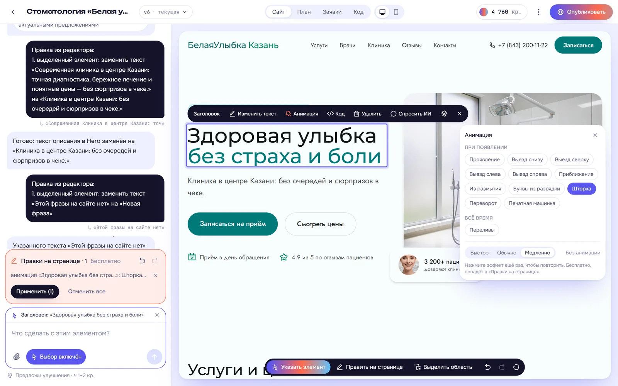Select Проявление animation effect

pos(484,160)
